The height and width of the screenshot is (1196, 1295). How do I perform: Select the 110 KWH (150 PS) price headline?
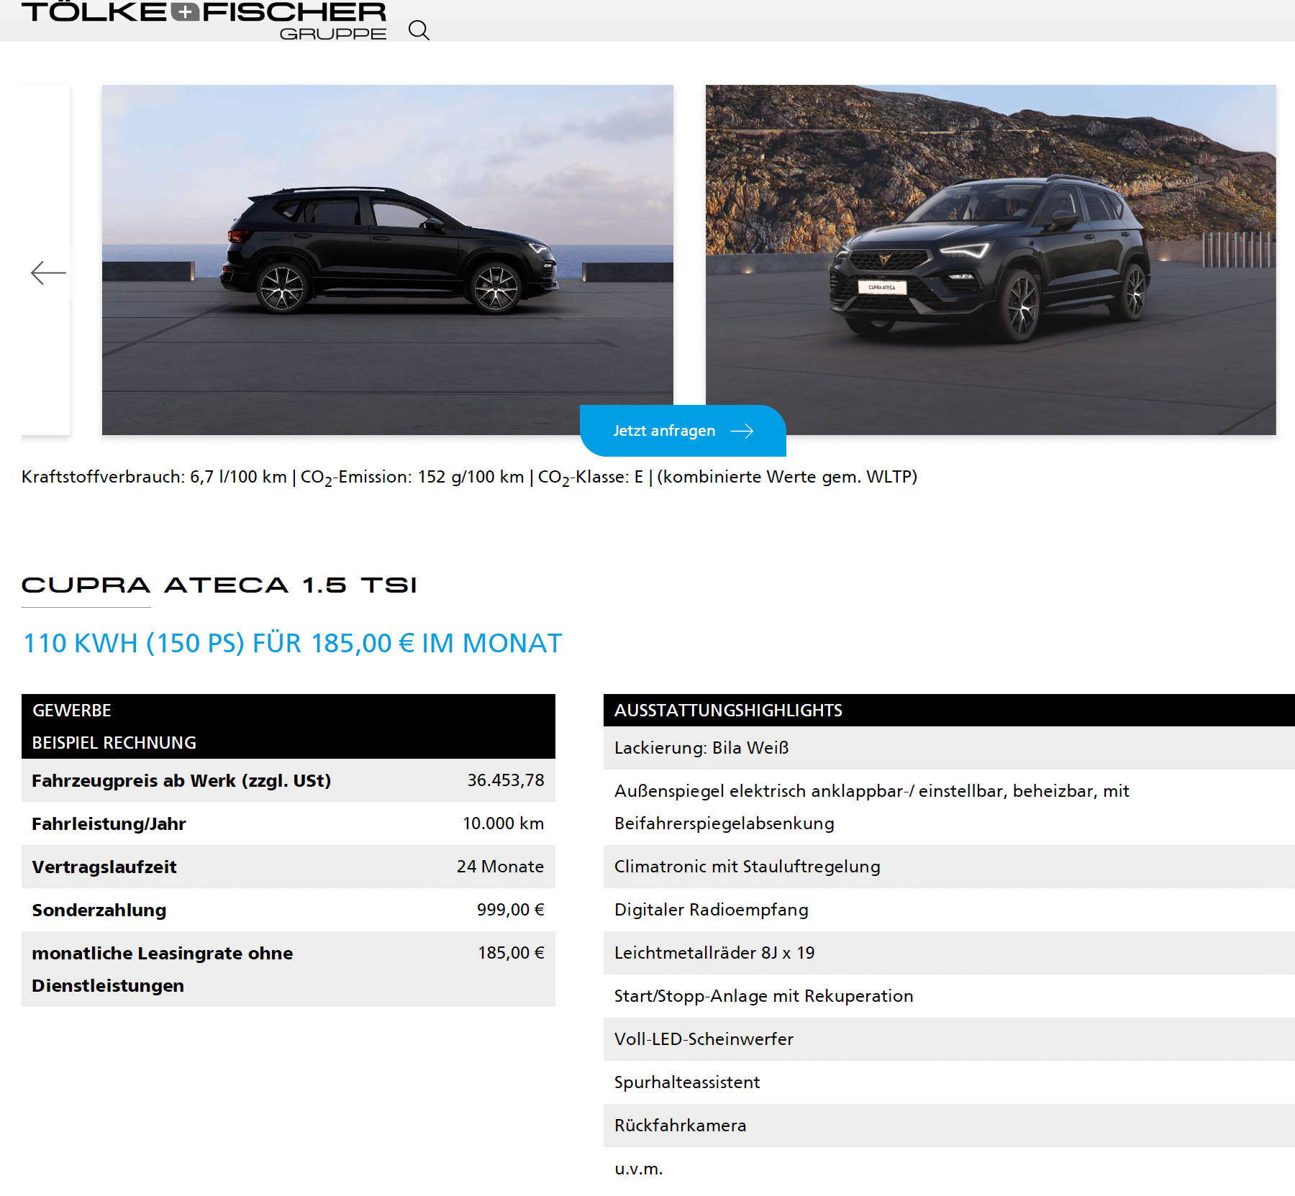(292, 643)
